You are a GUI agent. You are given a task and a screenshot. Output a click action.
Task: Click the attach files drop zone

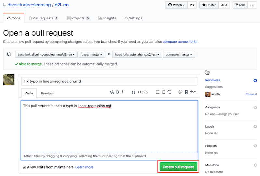click(x=109, y=156)
